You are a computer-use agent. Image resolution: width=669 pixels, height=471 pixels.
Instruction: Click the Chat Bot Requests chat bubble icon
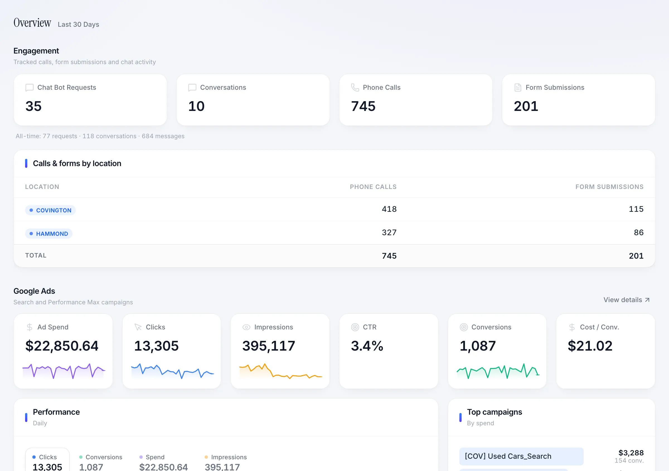(30, 88)
